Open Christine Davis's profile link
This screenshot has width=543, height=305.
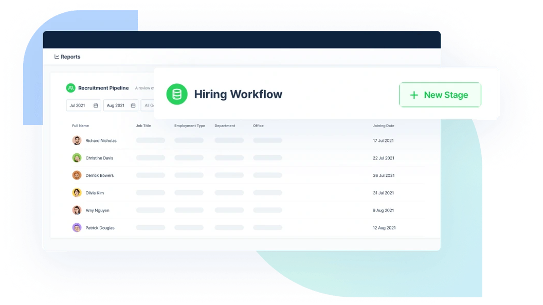pos(99,158)
